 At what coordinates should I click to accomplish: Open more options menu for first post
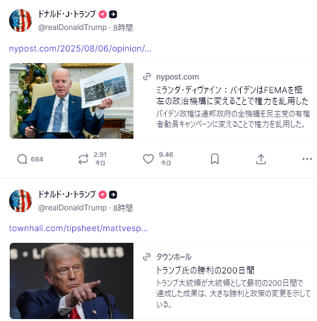[x=307, y=159]
